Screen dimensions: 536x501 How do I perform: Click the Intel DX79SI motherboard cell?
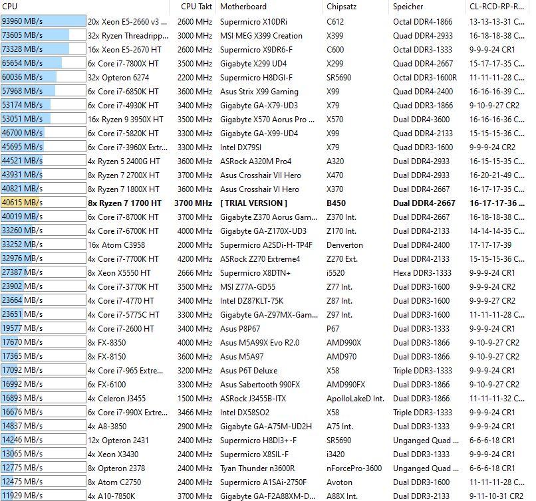click(241, 148)
